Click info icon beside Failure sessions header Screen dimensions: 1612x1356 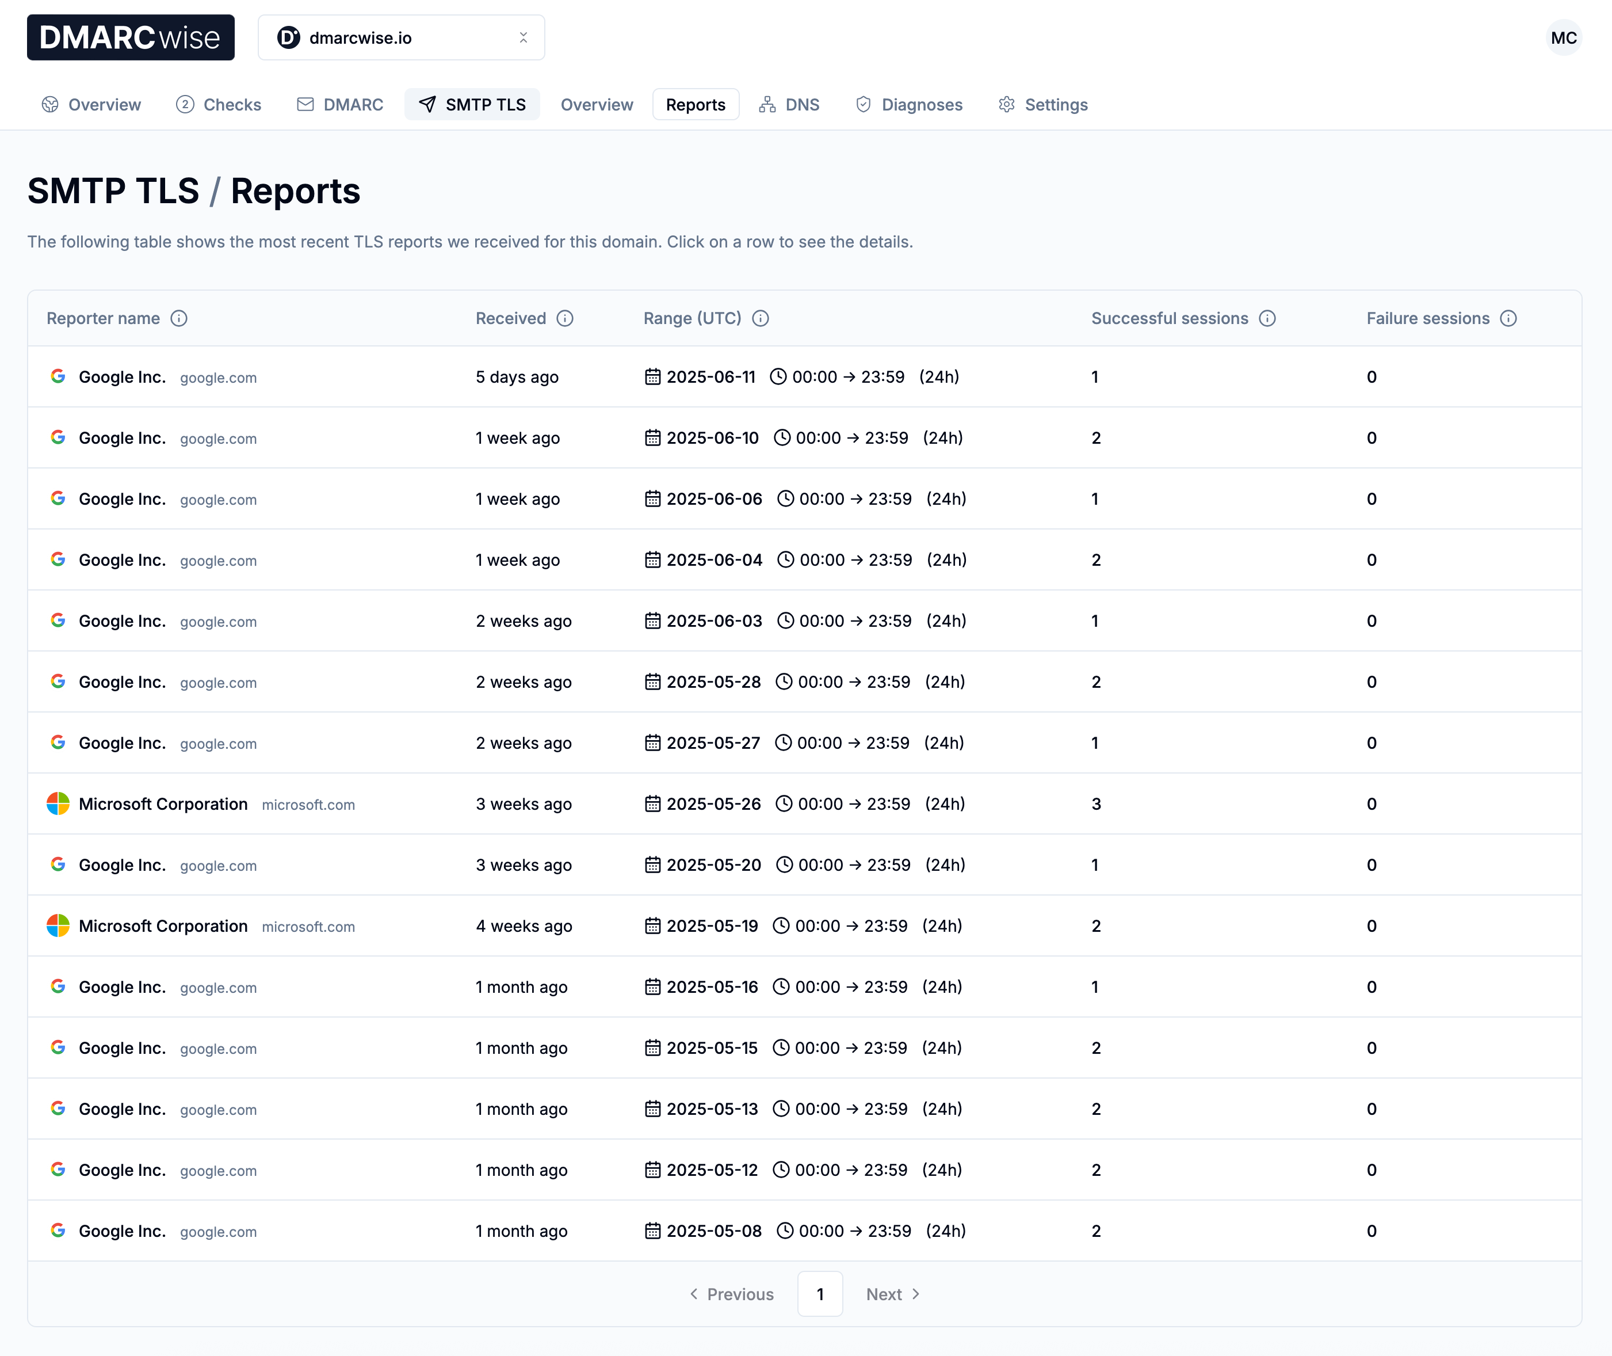pos(1509,318)
